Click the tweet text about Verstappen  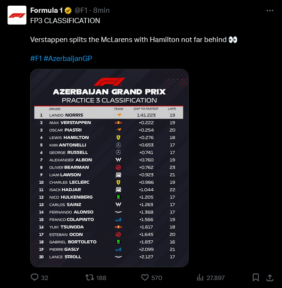click(x=134, y=40)
